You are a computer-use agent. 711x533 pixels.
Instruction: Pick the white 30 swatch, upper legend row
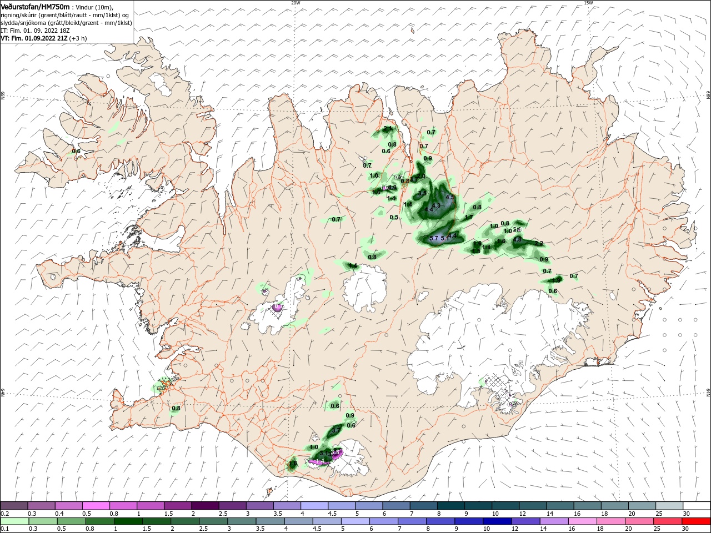pyautogui.click(x=697, y=506)
